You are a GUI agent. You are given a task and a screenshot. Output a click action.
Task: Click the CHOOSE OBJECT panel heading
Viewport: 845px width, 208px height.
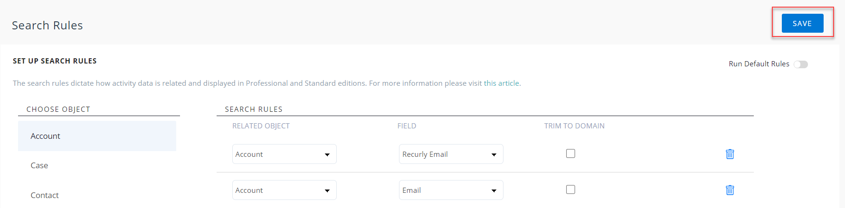(58, 109)
